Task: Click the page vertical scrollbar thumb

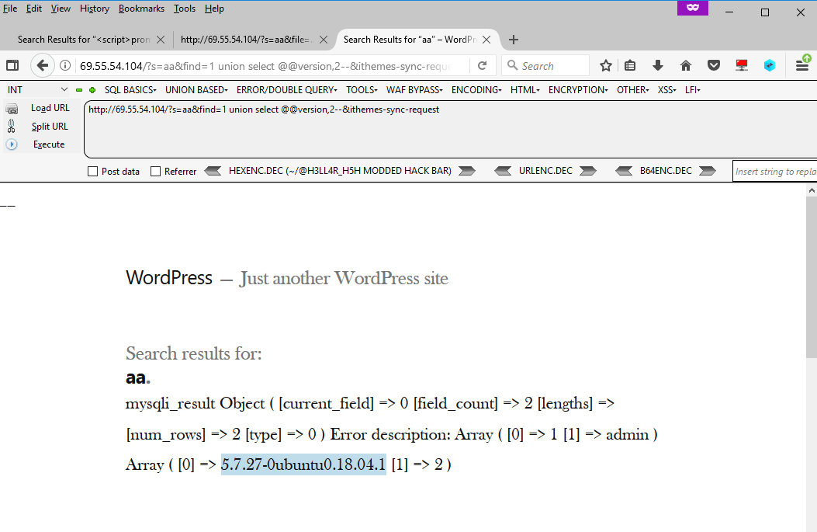Action: (x=812, y=276)
